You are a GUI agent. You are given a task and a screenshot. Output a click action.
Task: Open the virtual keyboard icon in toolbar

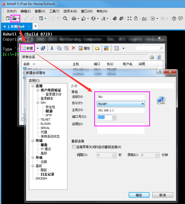tap(144, 19)
